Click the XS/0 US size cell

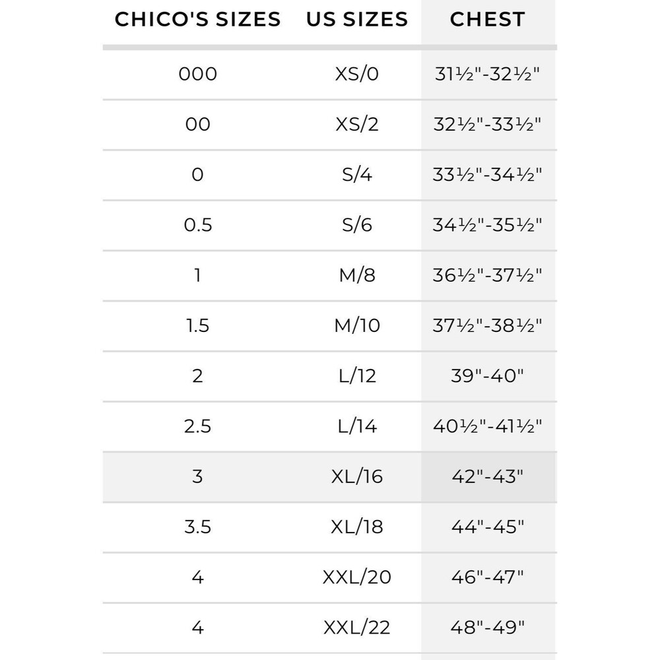[x=357, y=74]
